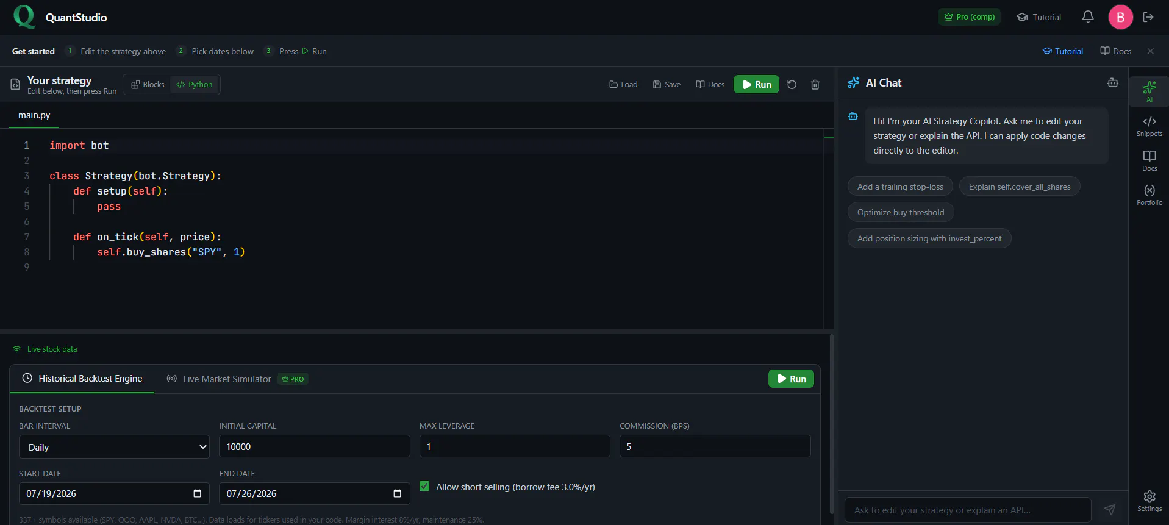Click the Live Market Simulator broadcast icon
The height and width of the screenshot is (525, 1169).
coord(172,379)
